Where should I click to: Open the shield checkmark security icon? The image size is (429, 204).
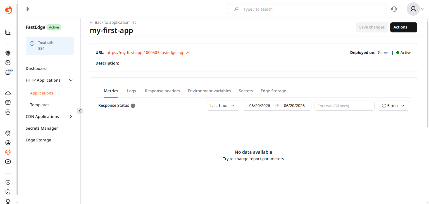click(x=8, y=182)
